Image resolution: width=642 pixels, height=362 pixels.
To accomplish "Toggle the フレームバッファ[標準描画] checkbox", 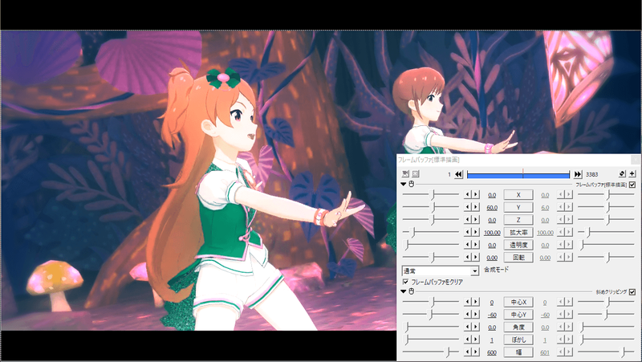I will pyautogui.click(x=632, y=185).
